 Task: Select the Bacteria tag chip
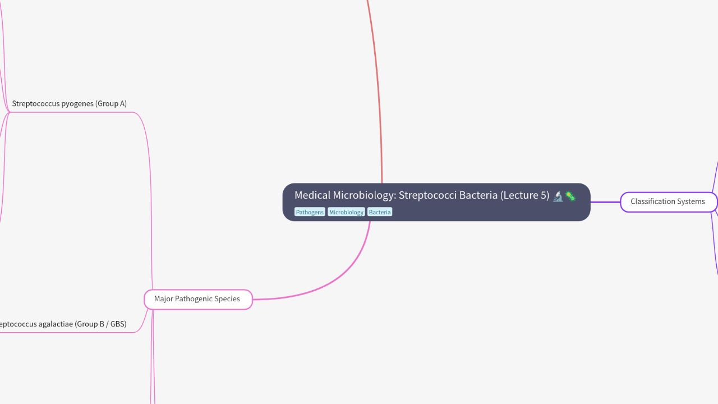380,212
